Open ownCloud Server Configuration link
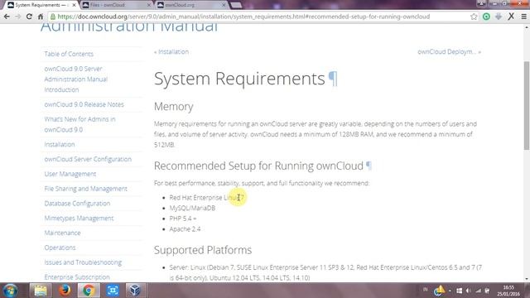 point(88,159)
